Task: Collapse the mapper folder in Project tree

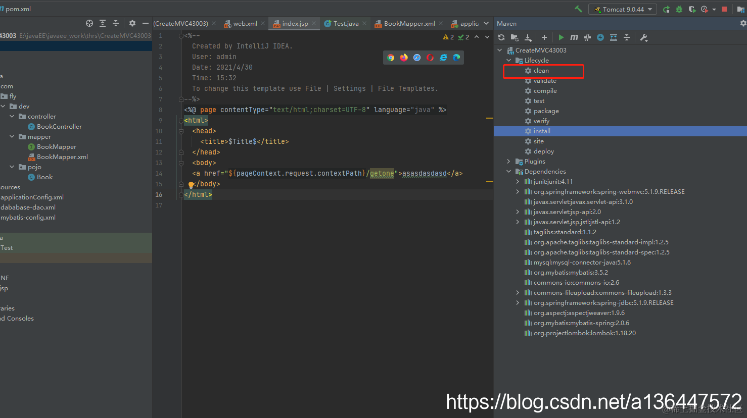Action: pyautogui.click(x=12, y=137)
